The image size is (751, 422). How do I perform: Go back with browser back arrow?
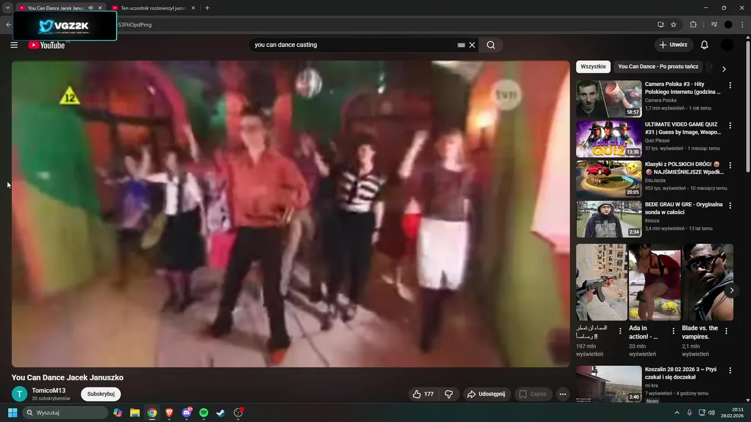(8, 25)
